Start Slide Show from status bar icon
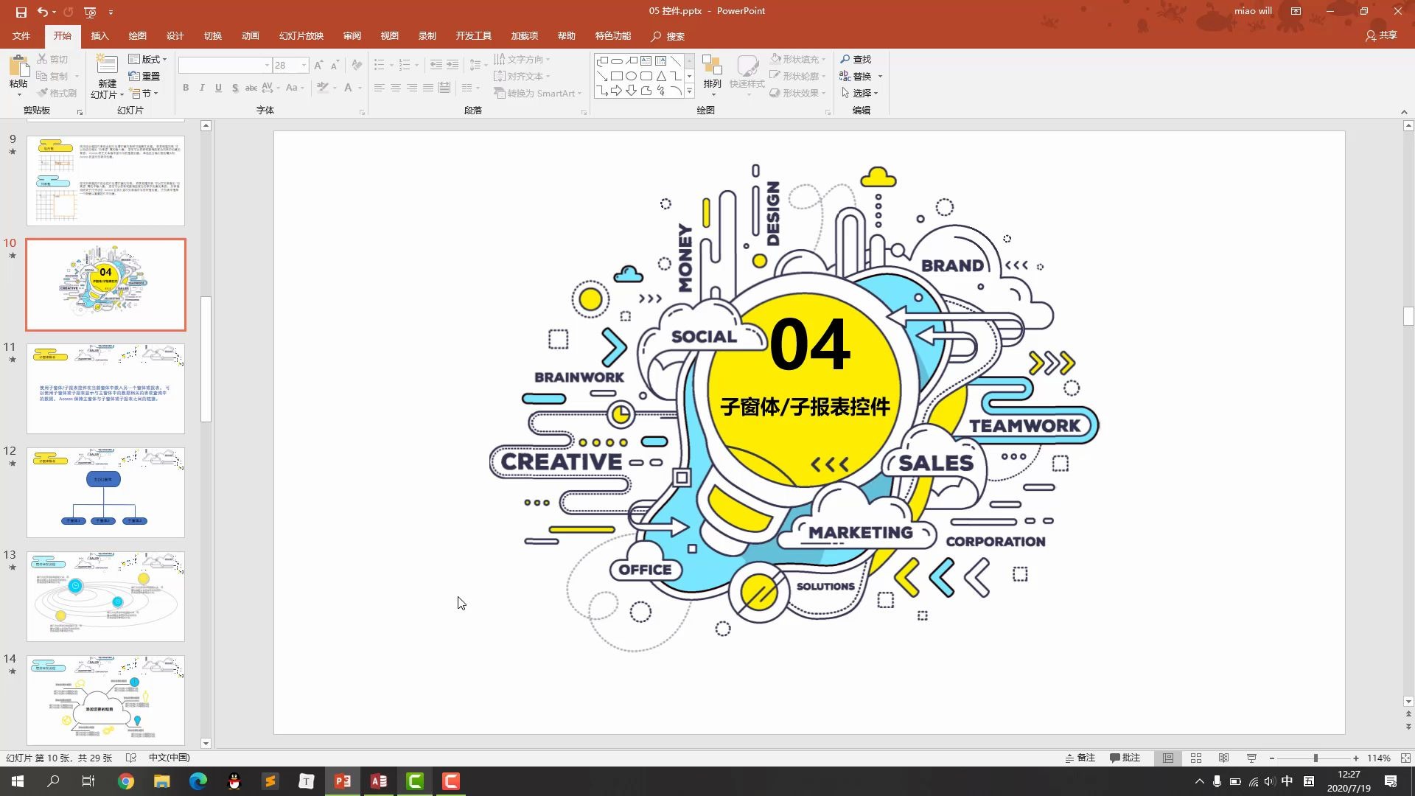 pyautogui.click(x=1251, y=758)
